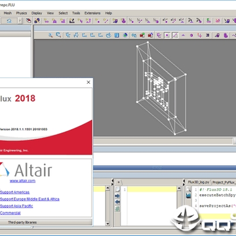This screenshot has width=236, height=236.
Task: Click the blue square view icon
Action: click(x=117, y=35)
